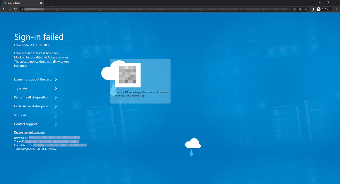This screenshot has width=340, height=184.
Task: Bookmark this page with the star icon
Action: pyautogui.click(x=306, y=9)
